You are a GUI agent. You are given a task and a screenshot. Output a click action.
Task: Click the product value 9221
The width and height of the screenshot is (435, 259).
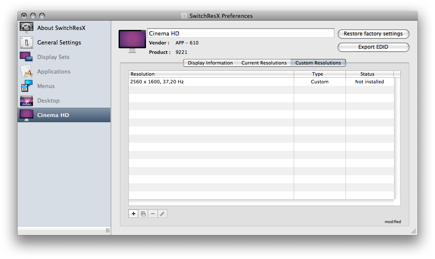click(x=181, y=52)
